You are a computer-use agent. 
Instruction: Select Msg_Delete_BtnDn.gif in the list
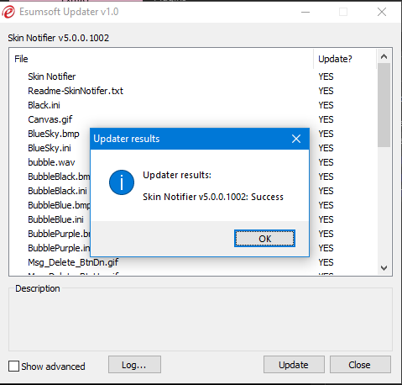(x=73, y=262)
